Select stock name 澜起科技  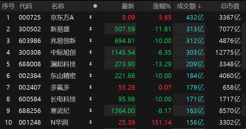click(63, 64)
